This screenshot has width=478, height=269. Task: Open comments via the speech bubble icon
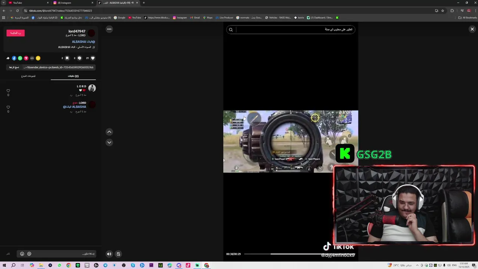pyautogui.click(x=79, y=58)
